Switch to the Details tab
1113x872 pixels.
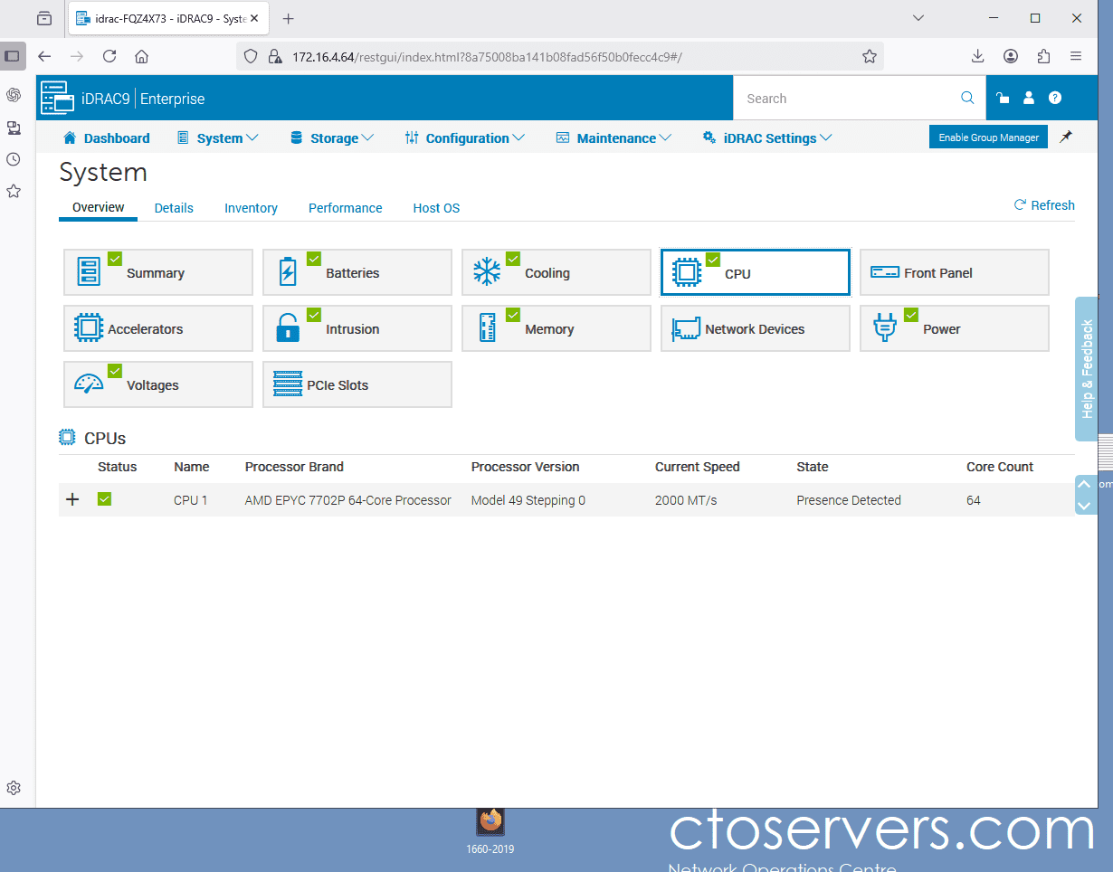pyautogui.click(x=174, y=208)
